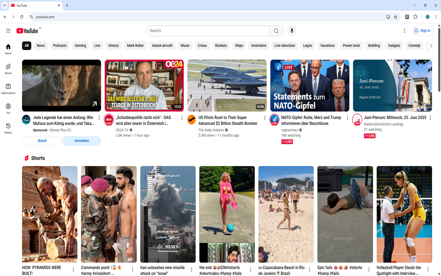Click the Sign in button

[422, 31]
